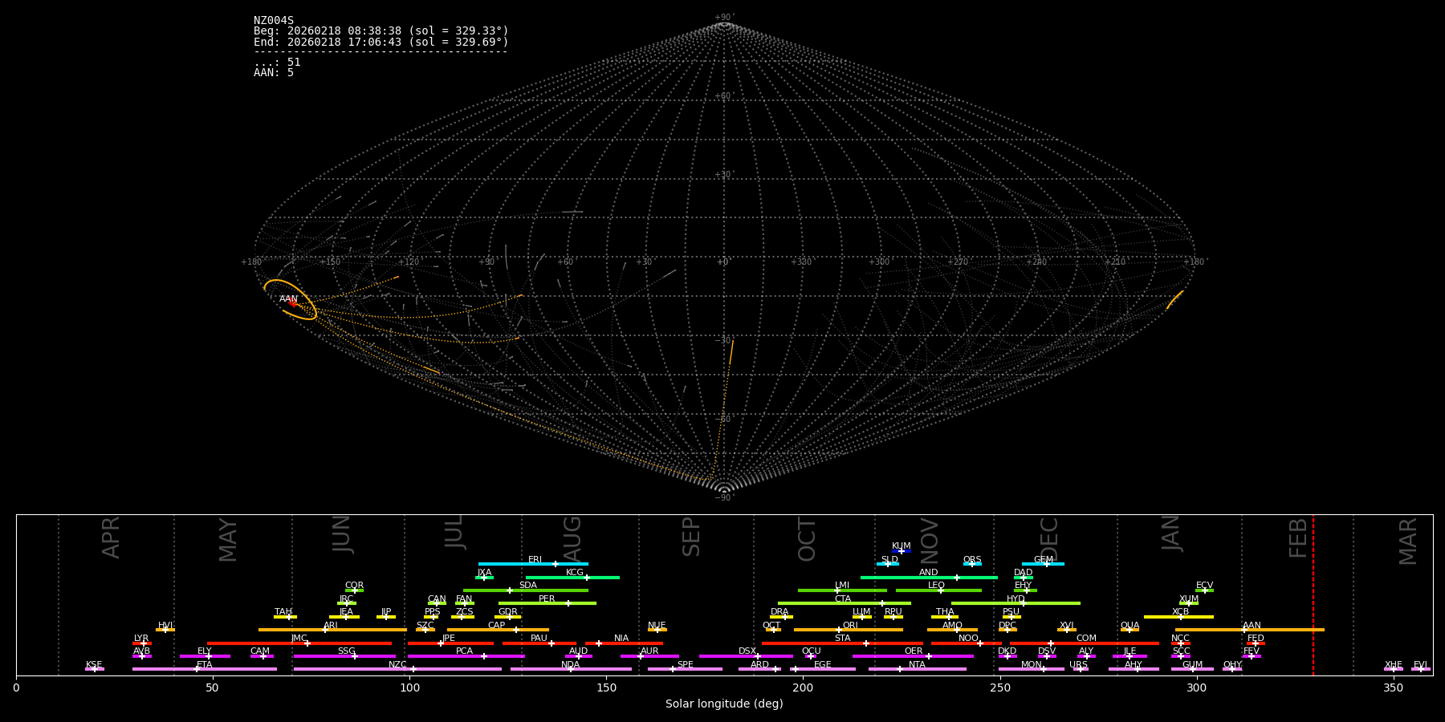The height and width of the screenshot is (722, 1445).
Task: Select the ORI shower label
Action: coord(850,626)
